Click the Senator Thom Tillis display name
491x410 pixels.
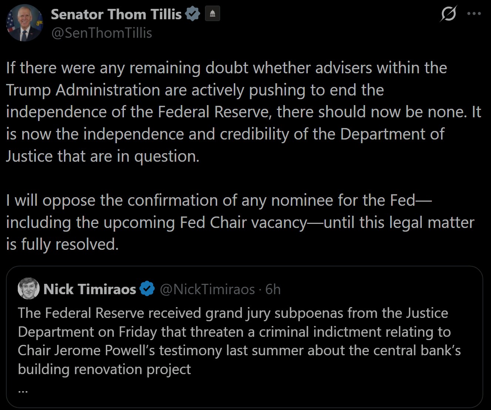(116, 14)
